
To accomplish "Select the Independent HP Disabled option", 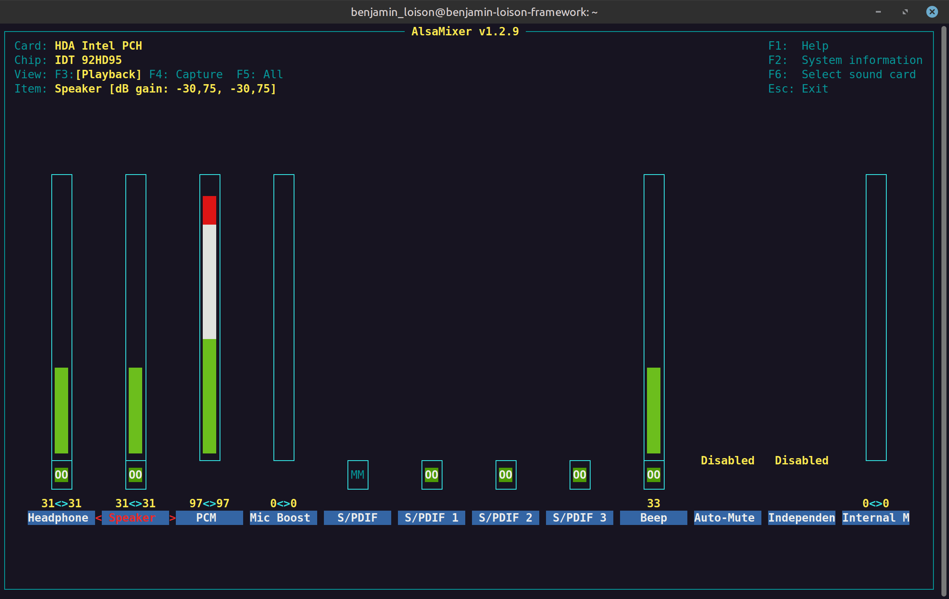I will click(x=801, y=461).
